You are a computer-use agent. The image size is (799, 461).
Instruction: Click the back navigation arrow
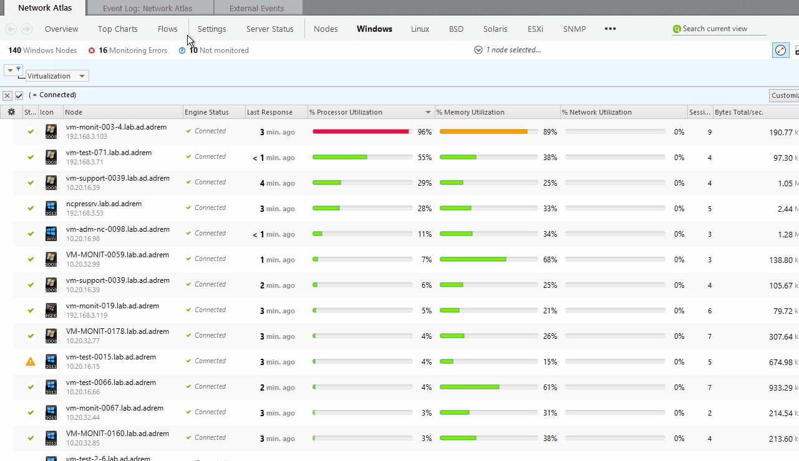[11, 29]
